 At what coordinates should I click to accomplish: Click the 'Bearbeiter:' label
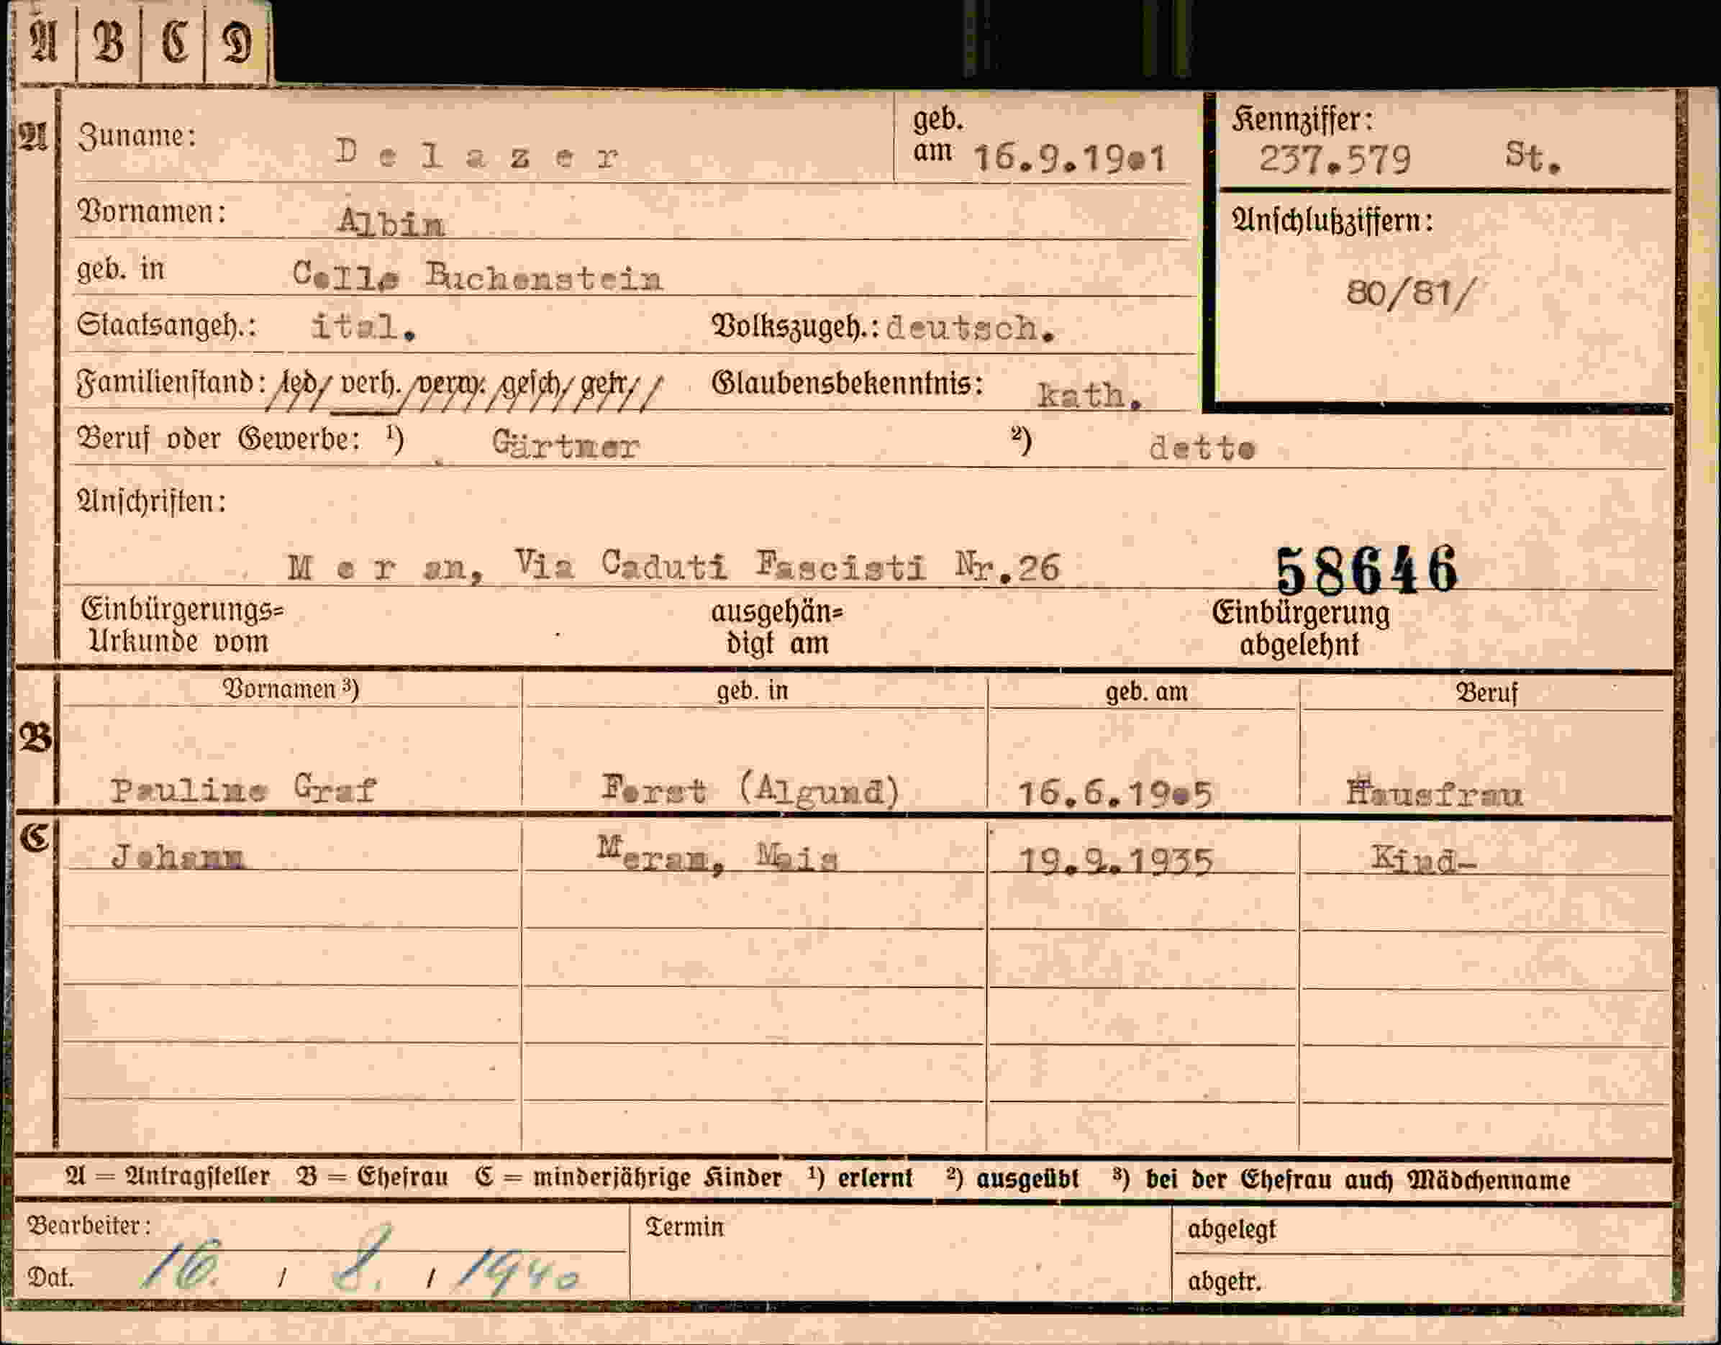pos(89,1225)
